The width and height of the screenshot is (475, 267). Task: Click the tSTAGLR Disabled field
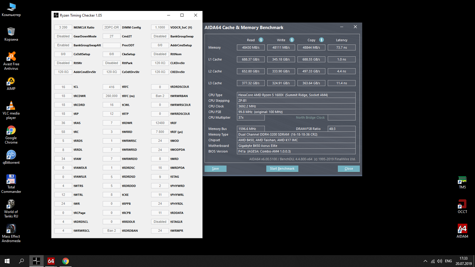coord(160,222)
